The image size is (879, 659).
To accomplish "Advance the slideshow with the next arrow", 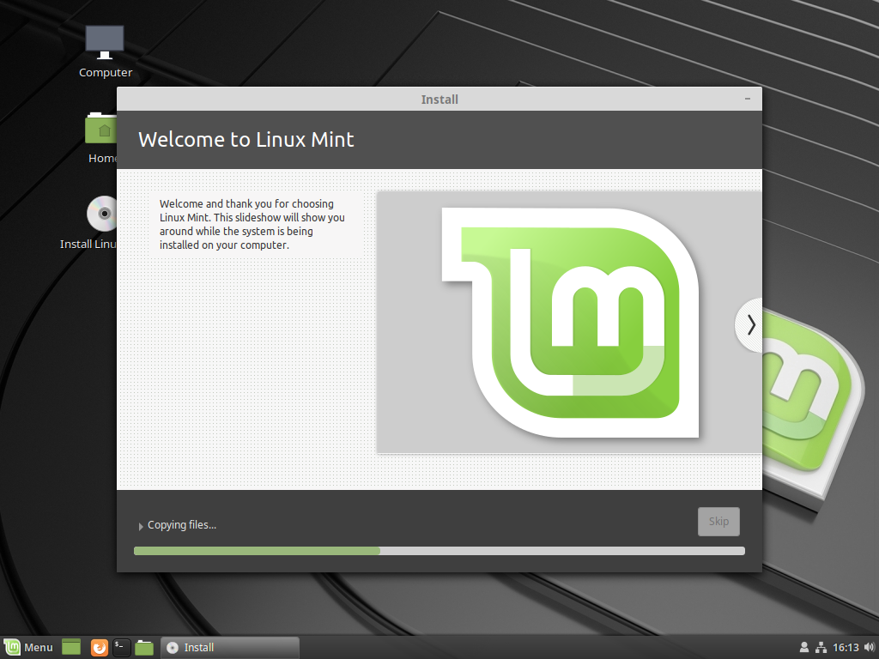I will coord(751,324).
